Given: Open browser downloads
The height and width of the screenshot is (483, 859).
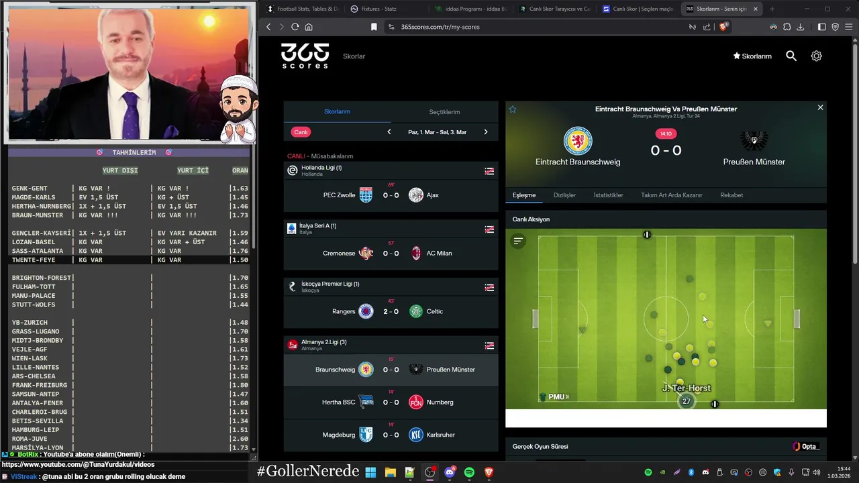Looking at the screenshot, I should (x=800, y=27).
